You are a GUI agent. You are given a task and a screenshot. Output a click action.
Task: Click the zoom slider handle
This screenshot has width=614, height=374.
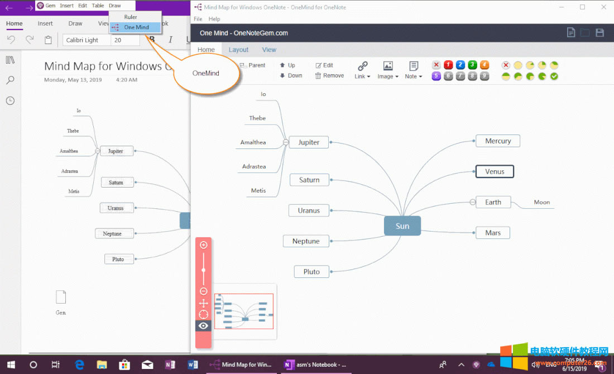tap(203, 270)
